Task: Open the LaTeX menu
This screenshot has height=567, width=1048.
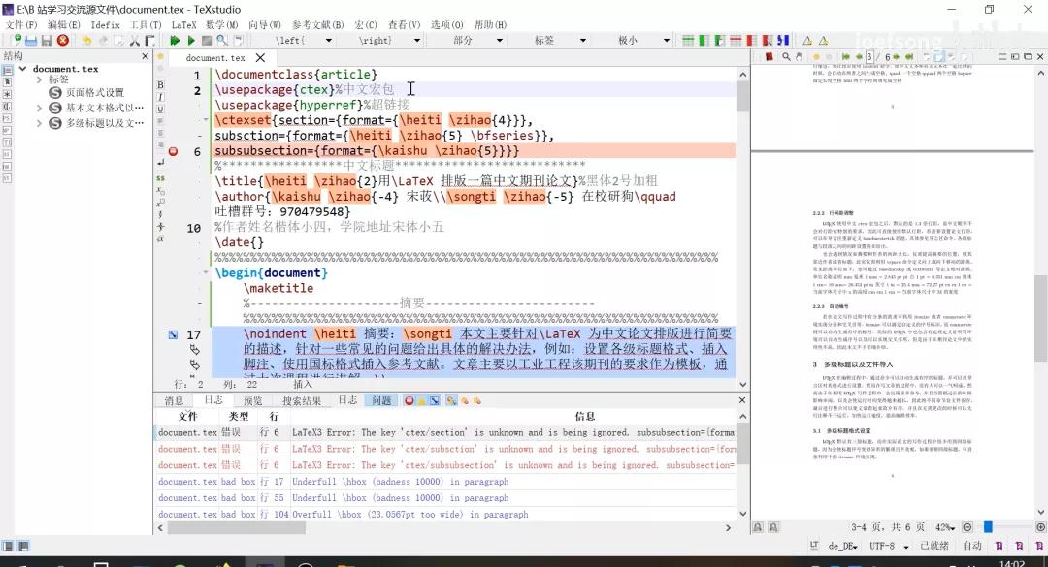Action: click(x=183, y=24)
